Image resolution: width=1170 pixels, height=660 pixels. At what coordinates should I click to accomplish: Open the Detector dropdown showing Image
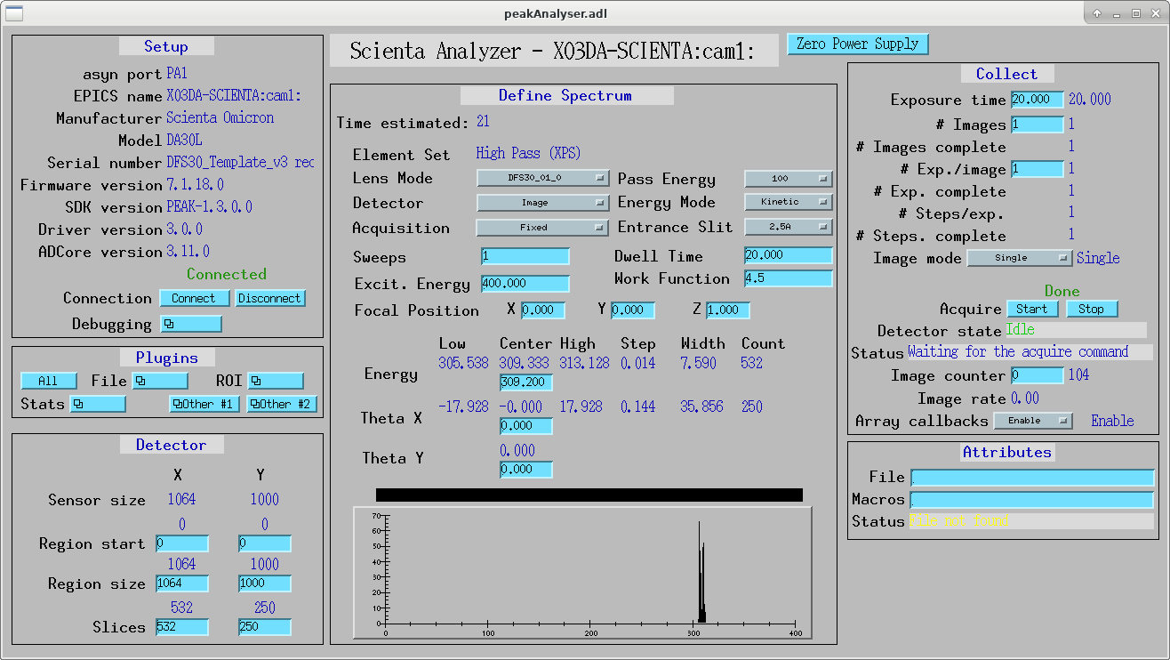point(542,203)
